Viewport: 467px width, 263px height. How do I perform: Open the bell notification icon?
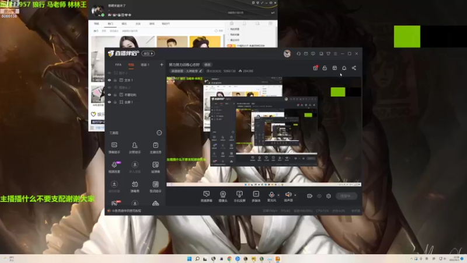[344, 68]
